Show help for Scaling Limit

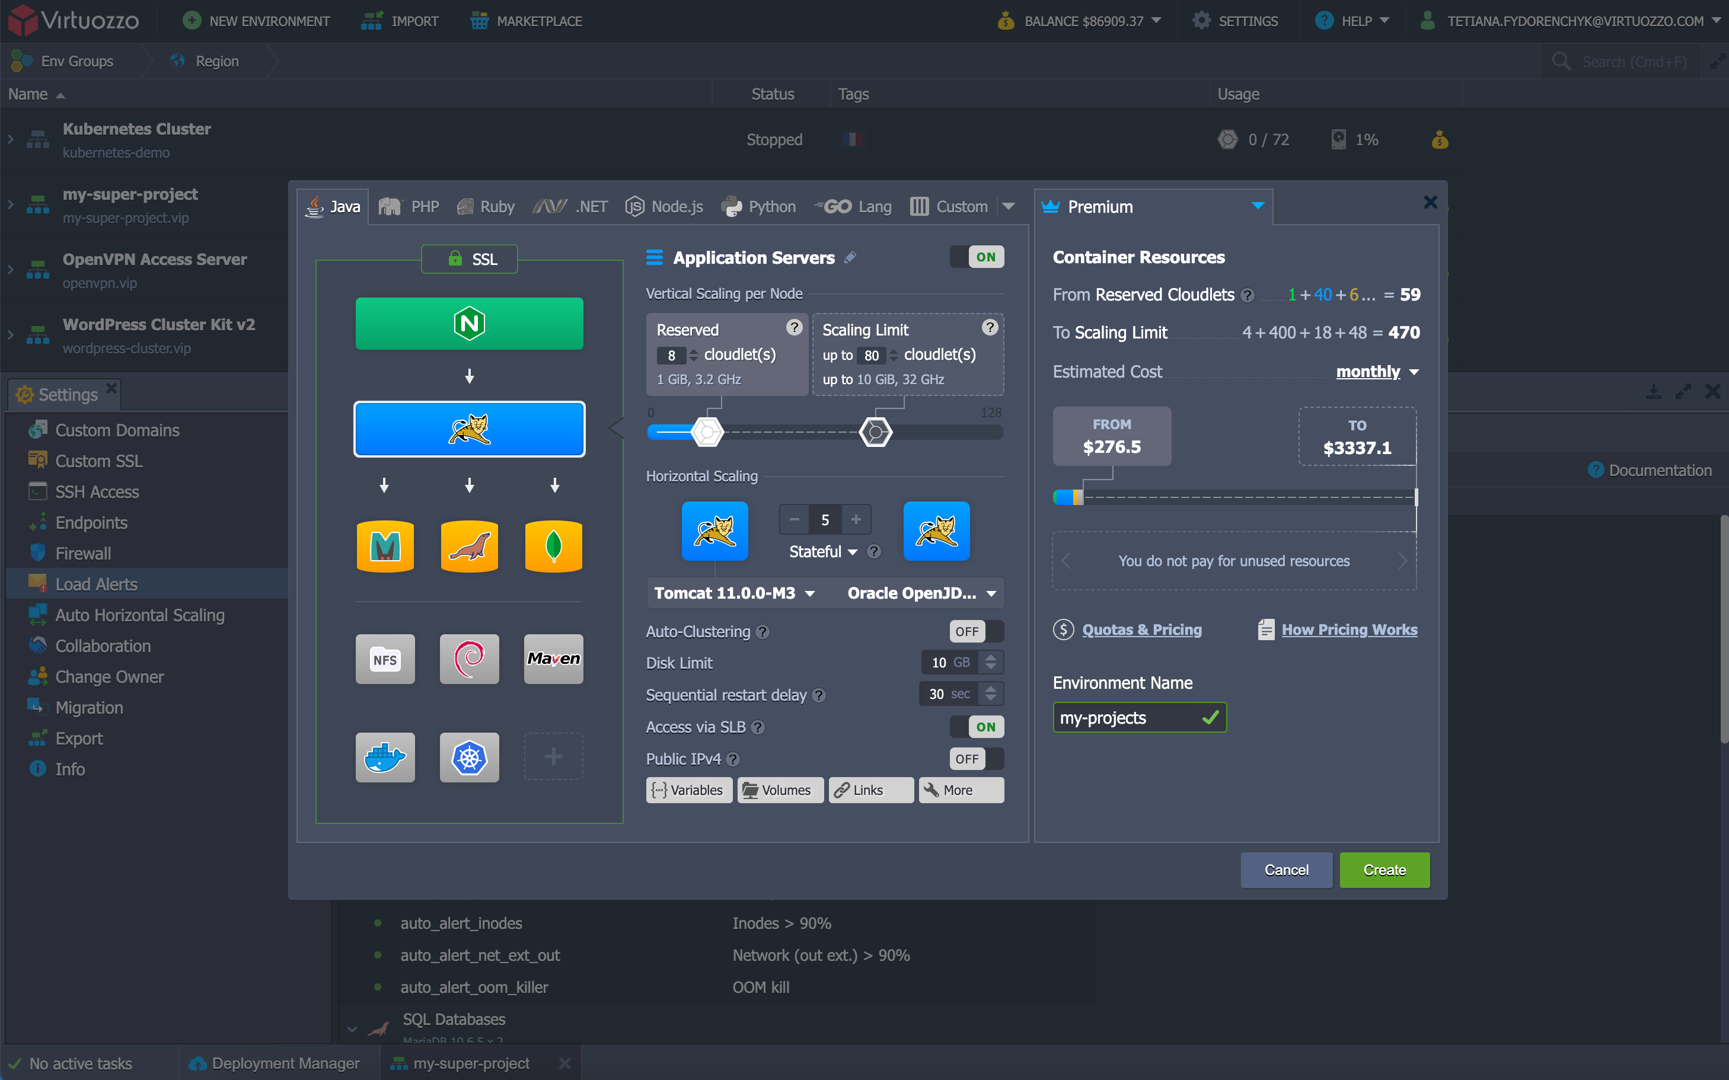(x=990, y=327)
